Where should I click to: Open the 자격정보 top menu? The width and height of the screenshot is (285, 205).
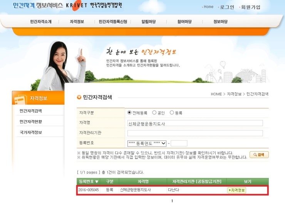click(x=77, y=22)
